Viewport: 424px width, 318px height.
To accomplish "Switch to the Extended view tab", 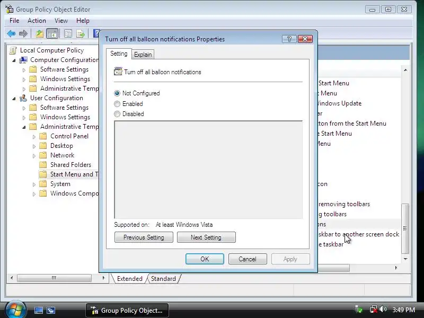I will 129,279.
